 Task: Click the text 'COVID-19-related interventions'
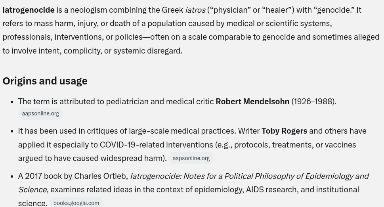point(156,145)
